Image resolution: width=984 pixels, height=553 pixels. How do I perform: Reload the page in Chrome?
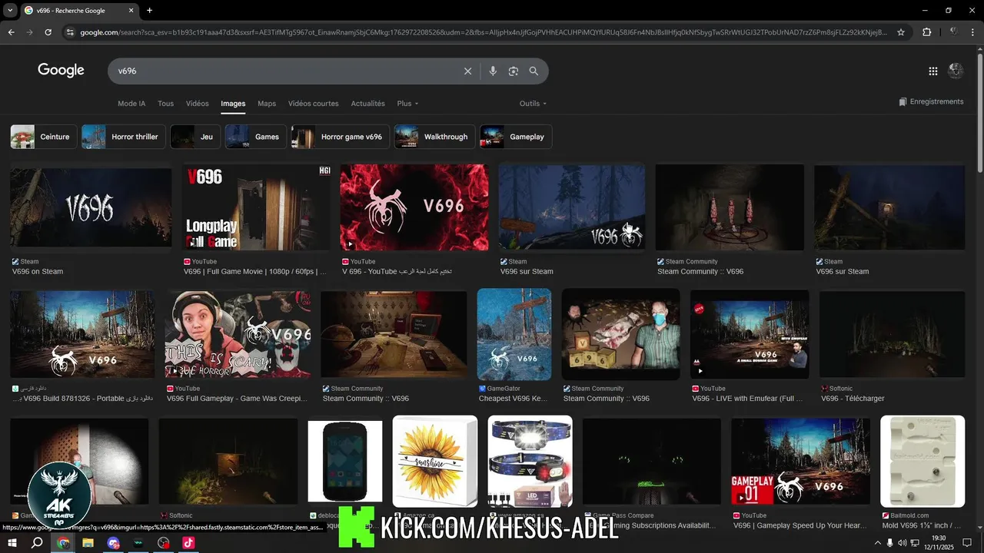pyautogui.click(x=48, y=32)
